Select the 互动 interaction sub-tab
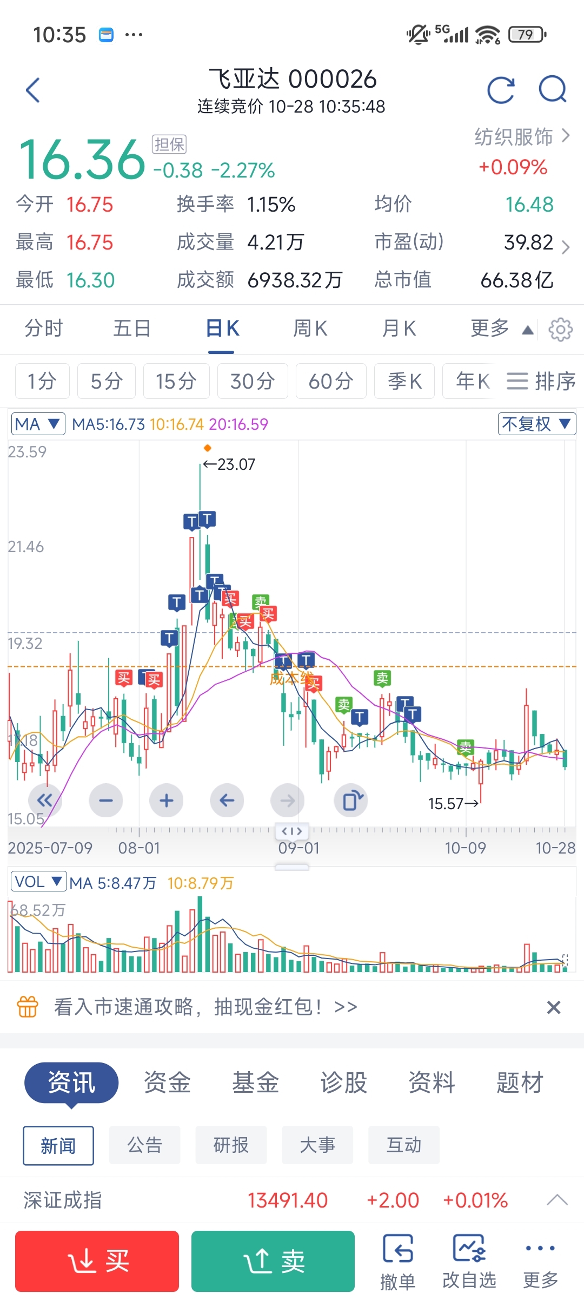Image resolution: width=584 pixels, height=1299 pixels. click(x=404, y=1145)
